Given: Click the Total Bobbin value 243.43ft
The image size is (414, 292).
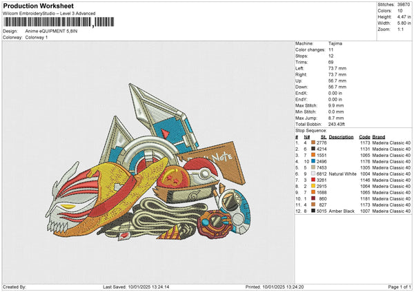Looking at the screenshot, I should pos(337,124).
